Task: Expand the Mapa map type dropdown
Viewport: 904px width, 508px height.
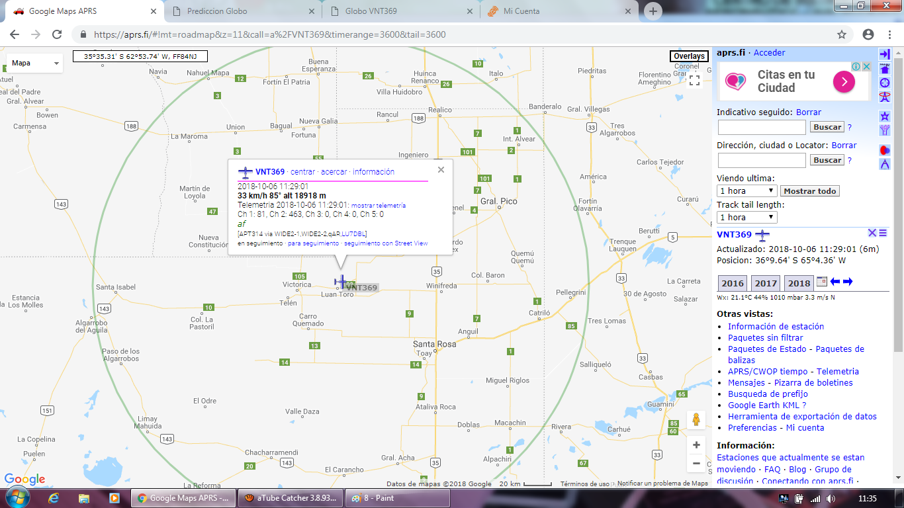Action: pos(35,63)
